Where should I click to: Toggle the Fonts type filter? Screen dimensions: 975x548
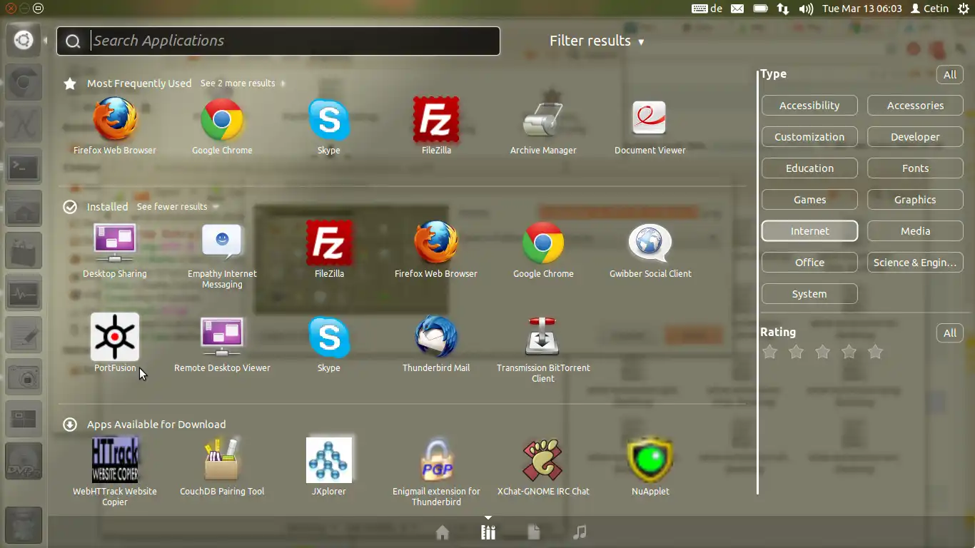(x=915, y=168)
